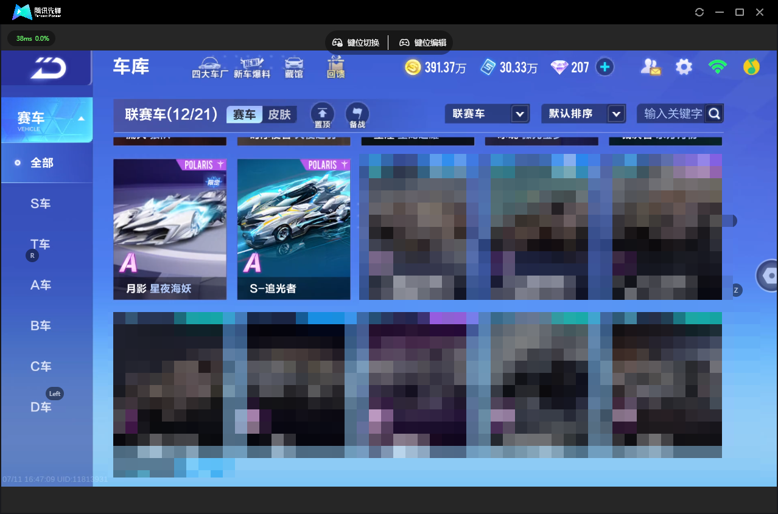Select the A车 category
Viewport: 778px width, 514px height.
[41, 285]
